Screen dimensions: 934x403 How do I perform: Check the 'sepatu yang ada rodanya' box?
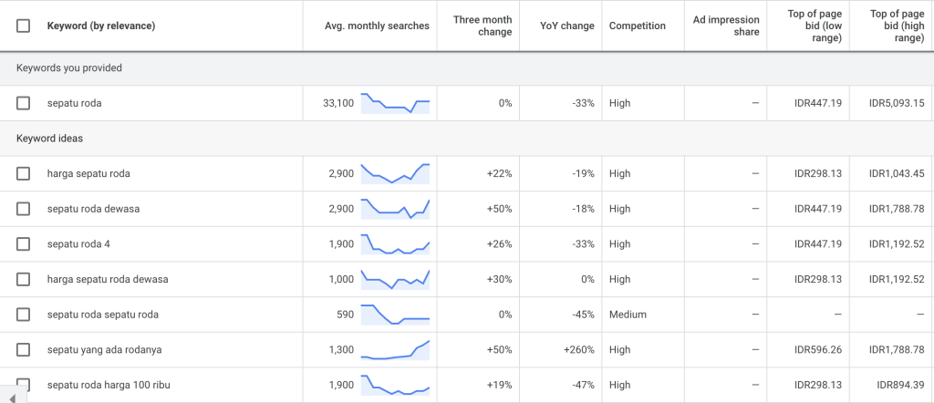pos(23,349)
